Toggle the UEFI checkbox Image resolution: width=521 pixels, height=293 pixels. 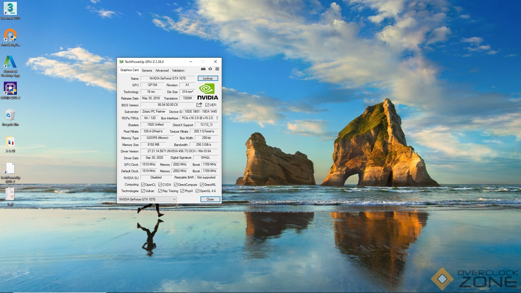coord(207,105)
